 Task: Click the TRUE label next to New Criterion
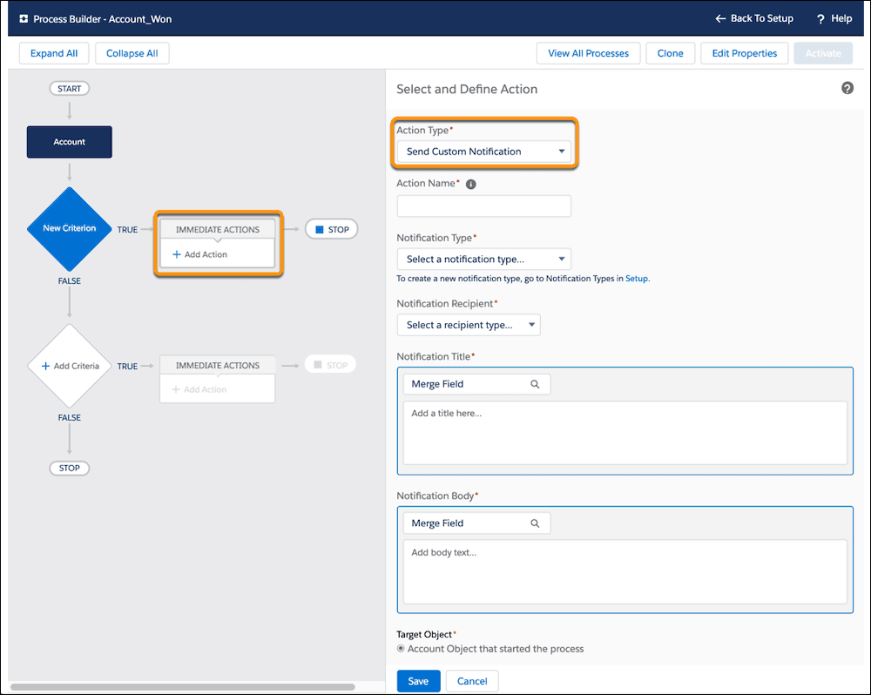127,229
